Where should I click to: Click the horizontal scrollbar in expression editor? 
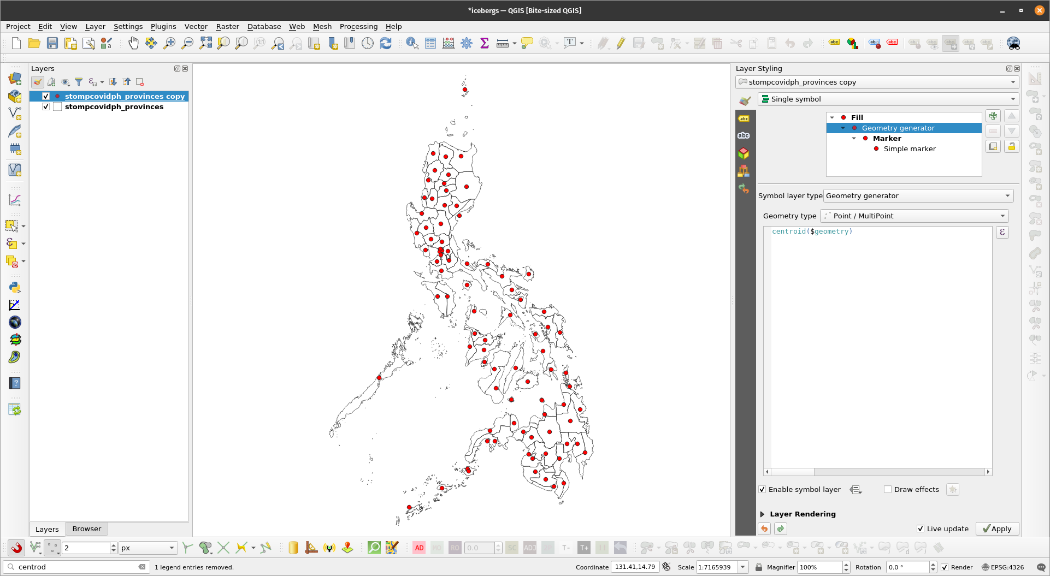(x=792, y=472)
